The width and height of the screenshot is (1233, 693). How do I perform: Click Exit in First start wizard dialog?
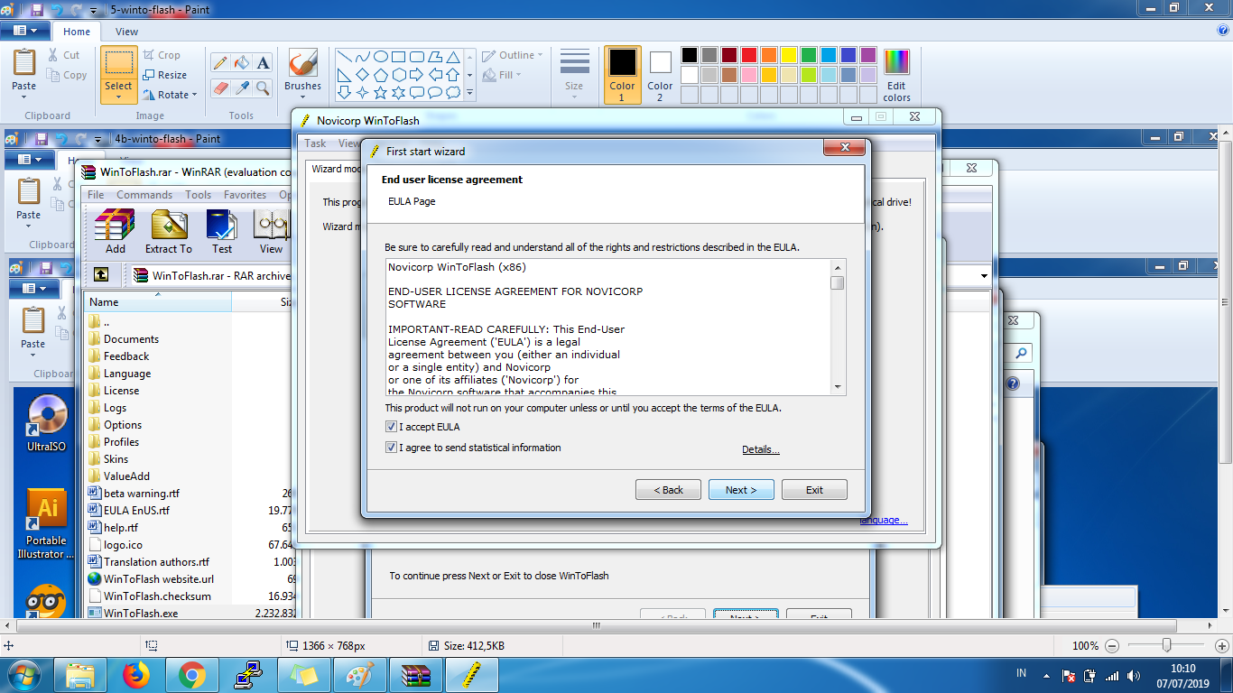(x=814, y=490)
